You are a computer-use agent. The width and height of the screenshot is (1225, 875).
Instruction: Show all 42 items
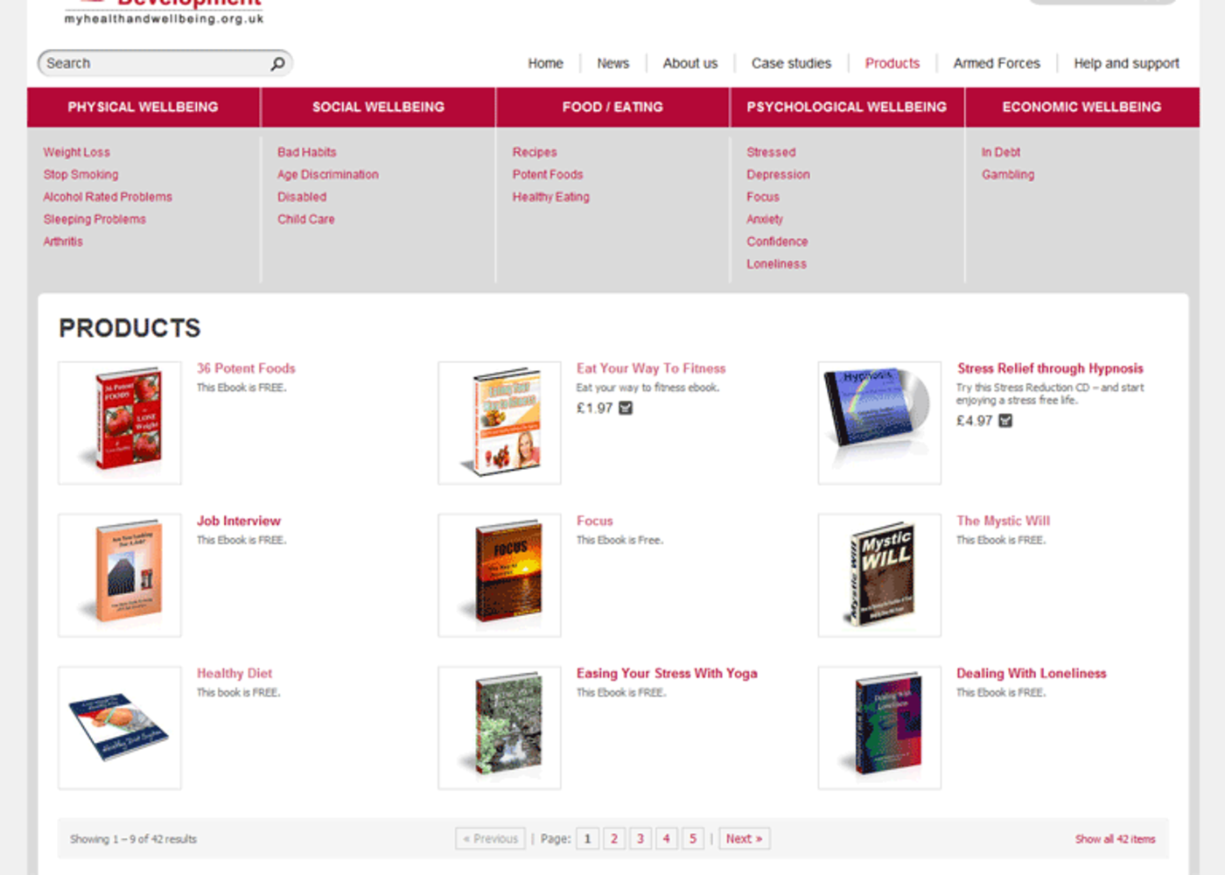click(x=1115, y=839)
